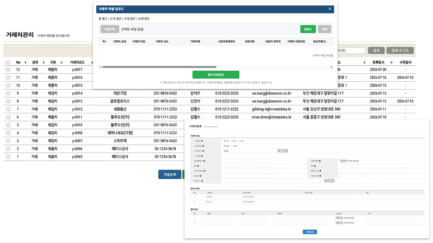Click the 검색 button

376,51
